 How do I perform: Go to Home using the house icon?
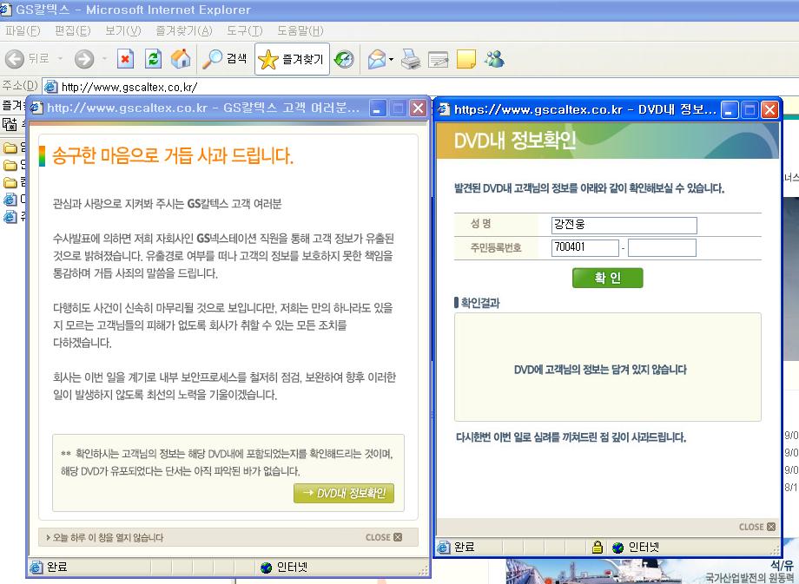181,59
